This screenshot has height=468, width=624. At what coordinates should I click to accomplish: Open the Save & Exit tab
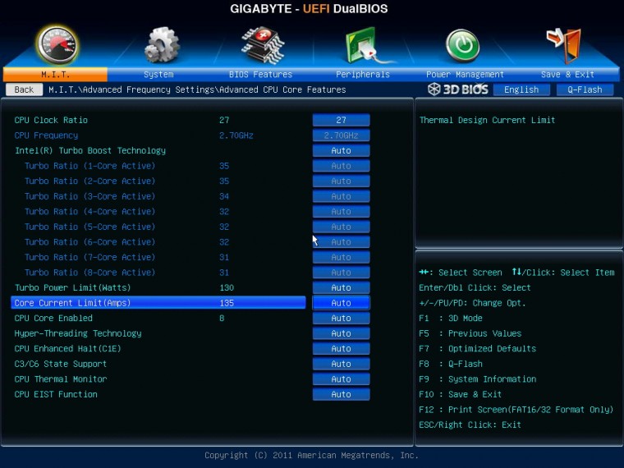coord(567,75)
